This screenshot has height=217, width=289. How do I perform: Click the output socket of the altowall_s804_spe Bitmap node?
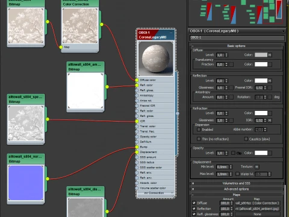[48, 119]
